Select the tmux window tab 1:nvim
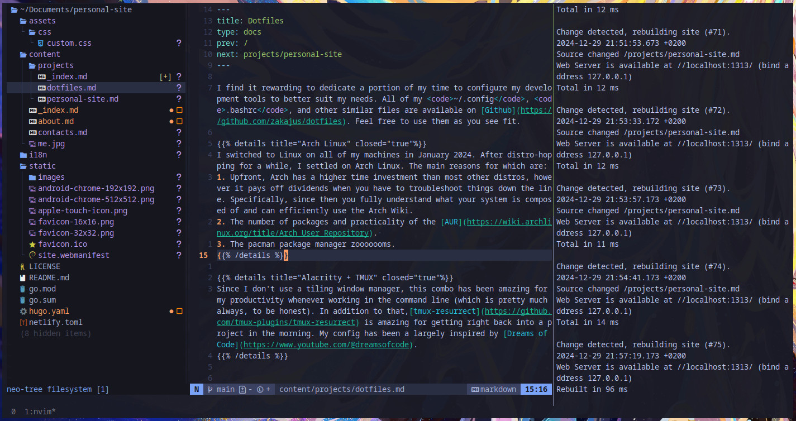Image resolution: width=796 pixels, height=421 pixels. 40,412
